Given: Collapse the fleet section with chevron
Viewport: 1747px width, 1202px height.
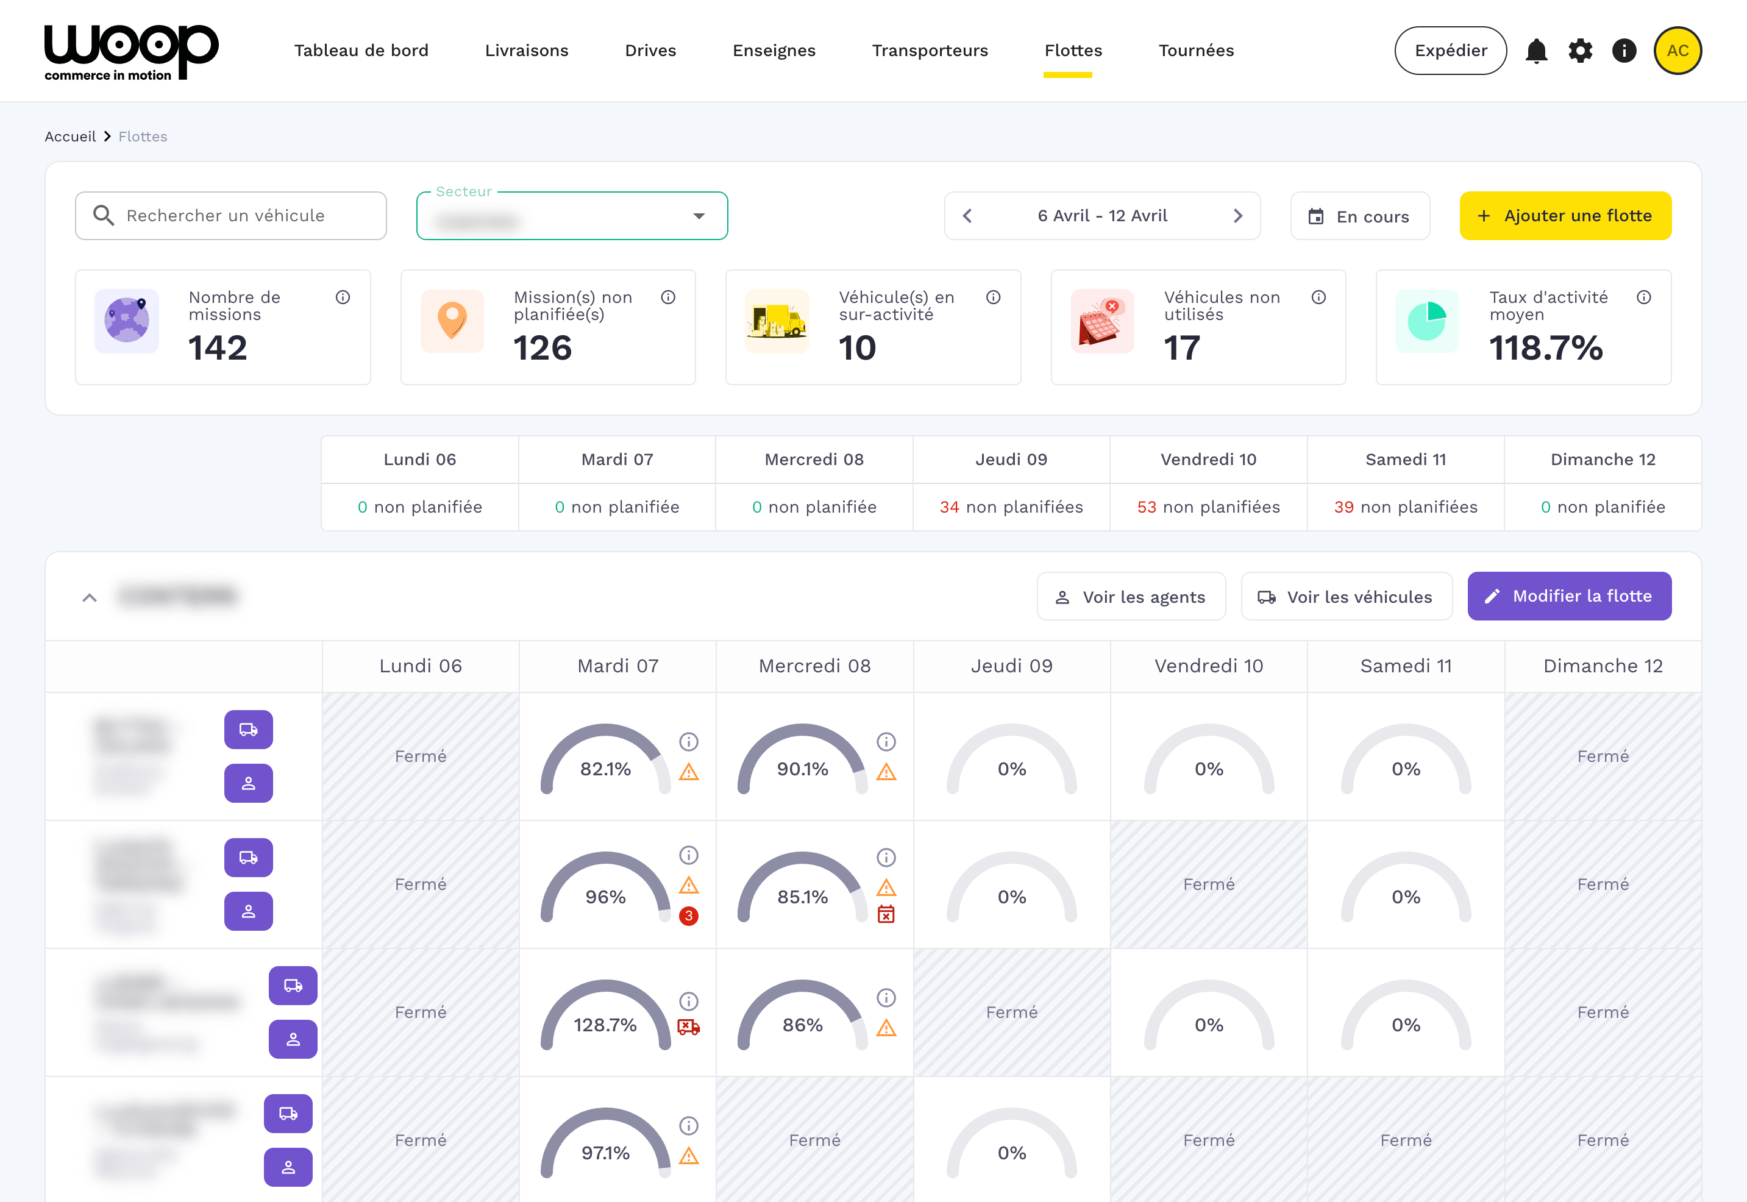Looking at the screenshot, I should click(90, 597).
